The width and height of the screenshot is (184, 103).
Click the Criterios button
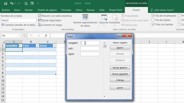click(120, 80)
